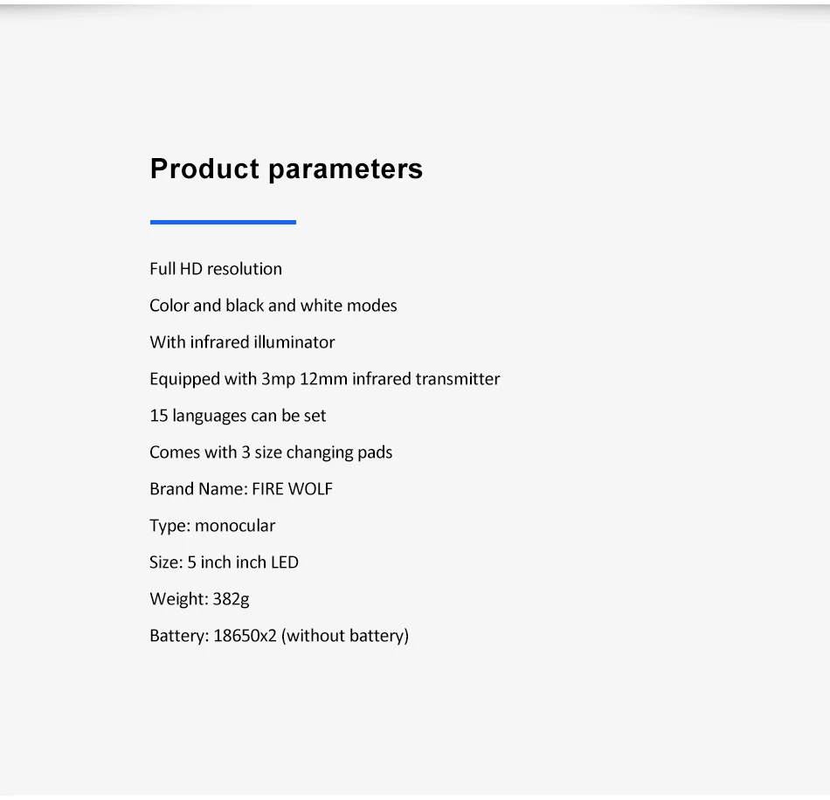
Task: Click 15 languages can be set text
Action: (x=238, y=416)
